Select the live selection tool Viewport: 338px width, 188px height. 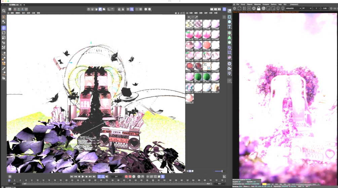point(4,17)
